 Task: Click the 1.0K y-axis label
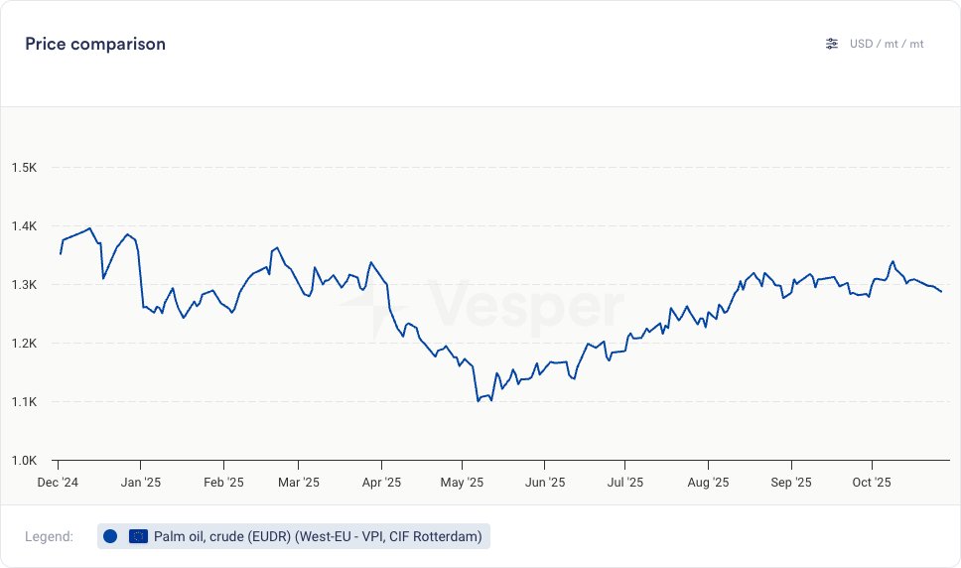(24, 461)
